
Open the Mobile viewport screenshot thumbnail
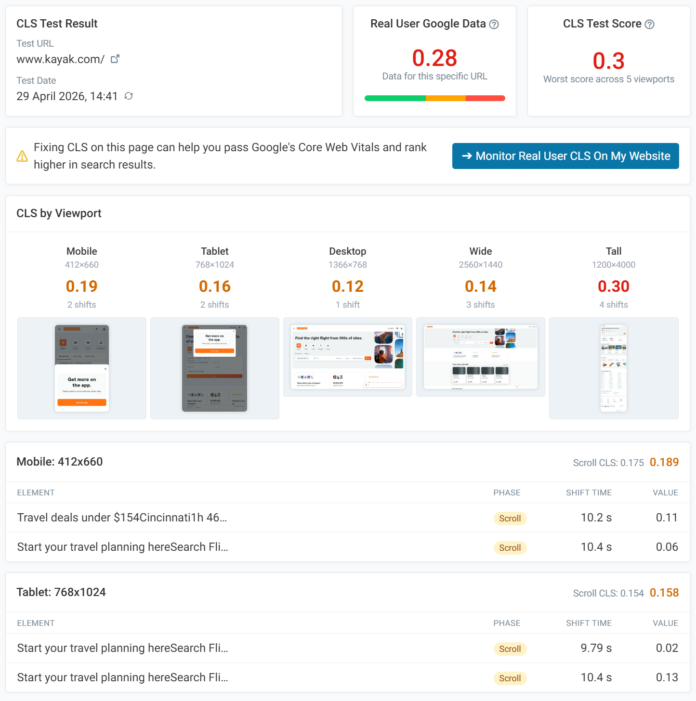pyautogui.click(x=82, y=368)
